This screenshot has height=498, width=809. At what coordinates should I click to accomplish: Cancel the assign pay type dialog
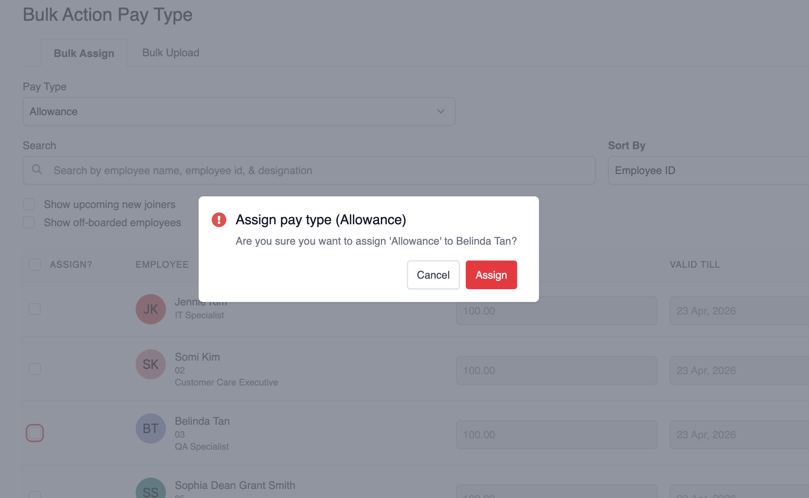(x=433, y=275)
